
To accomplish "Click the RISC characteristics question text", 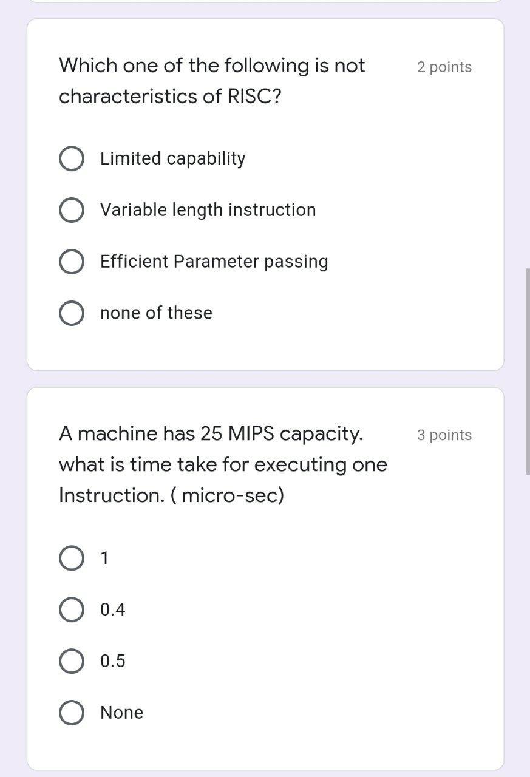I will point(211,80).
